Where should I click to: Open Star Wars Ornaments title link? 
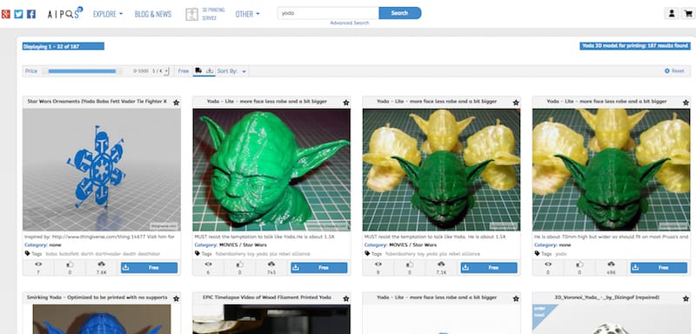coord(97,102)
